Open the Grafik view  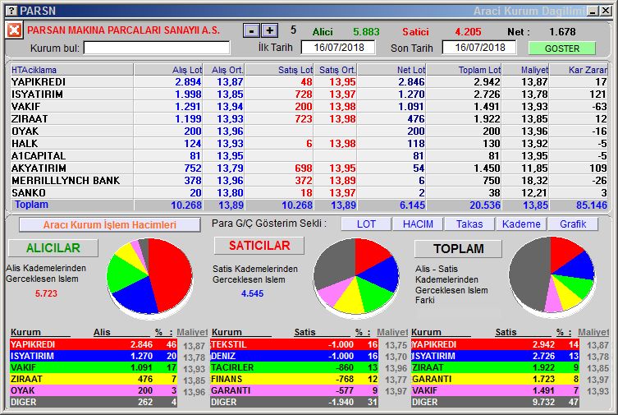(573, 224)
